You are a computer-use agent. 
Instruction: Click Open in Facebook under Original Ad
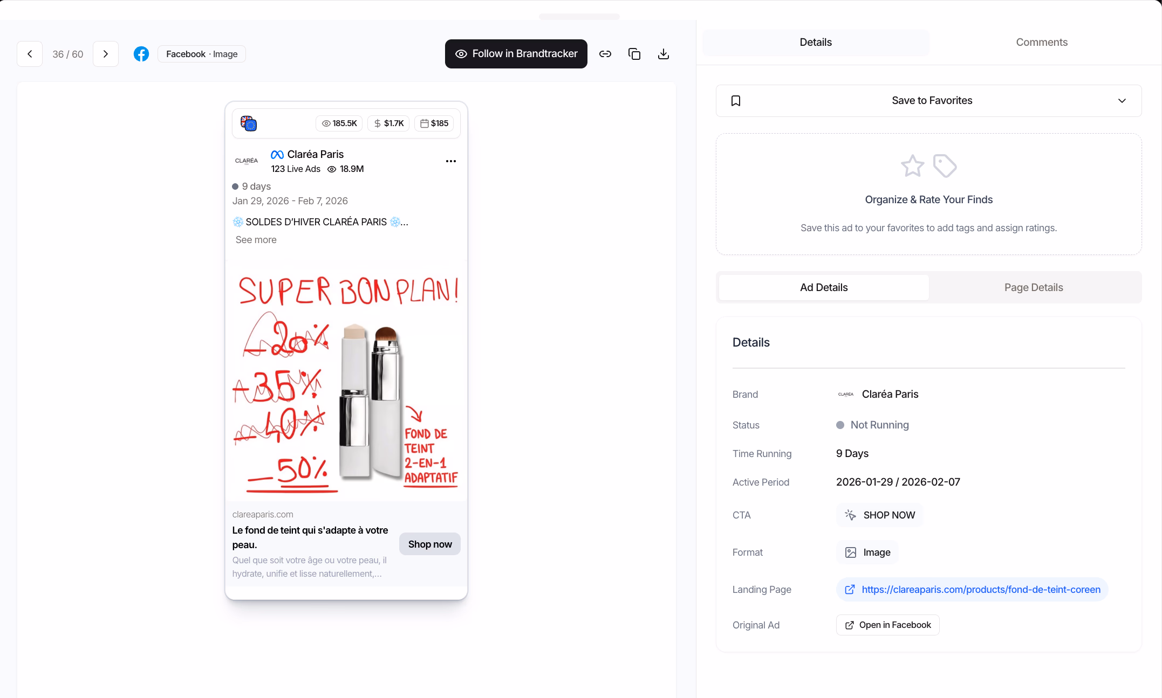tap(887, 625)
